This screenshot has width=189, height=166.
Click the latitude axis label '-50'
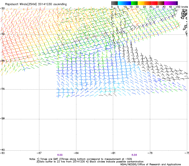[2, 8]
